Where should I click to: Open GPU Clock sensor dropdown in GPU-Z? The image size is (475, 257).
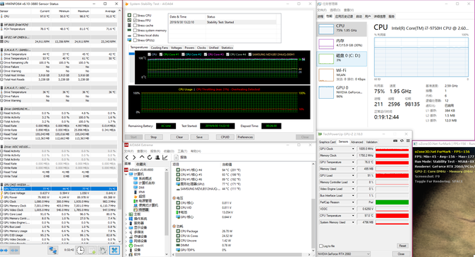click(353, 148)
